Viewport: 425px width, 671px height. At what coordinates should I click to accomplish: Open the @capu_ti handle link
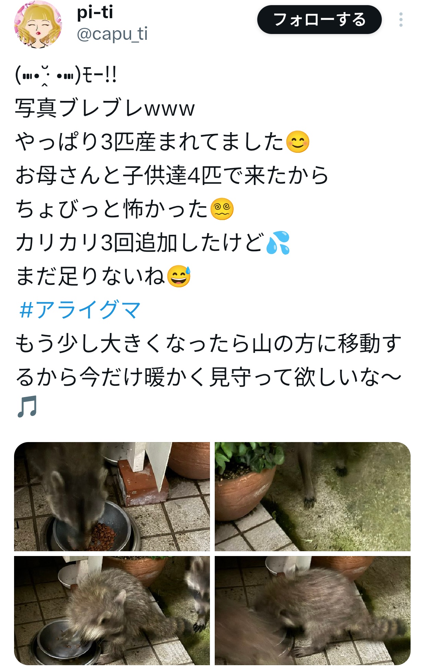pos(112,34)
